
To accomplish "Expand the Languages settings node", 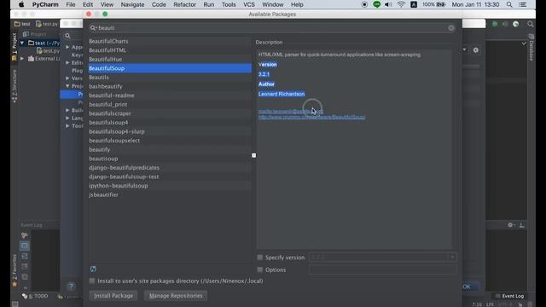I will tap(67, 118).
